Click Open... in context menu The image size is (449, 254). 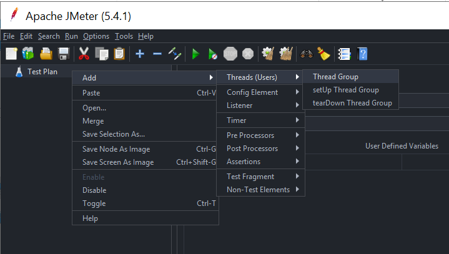145,108
